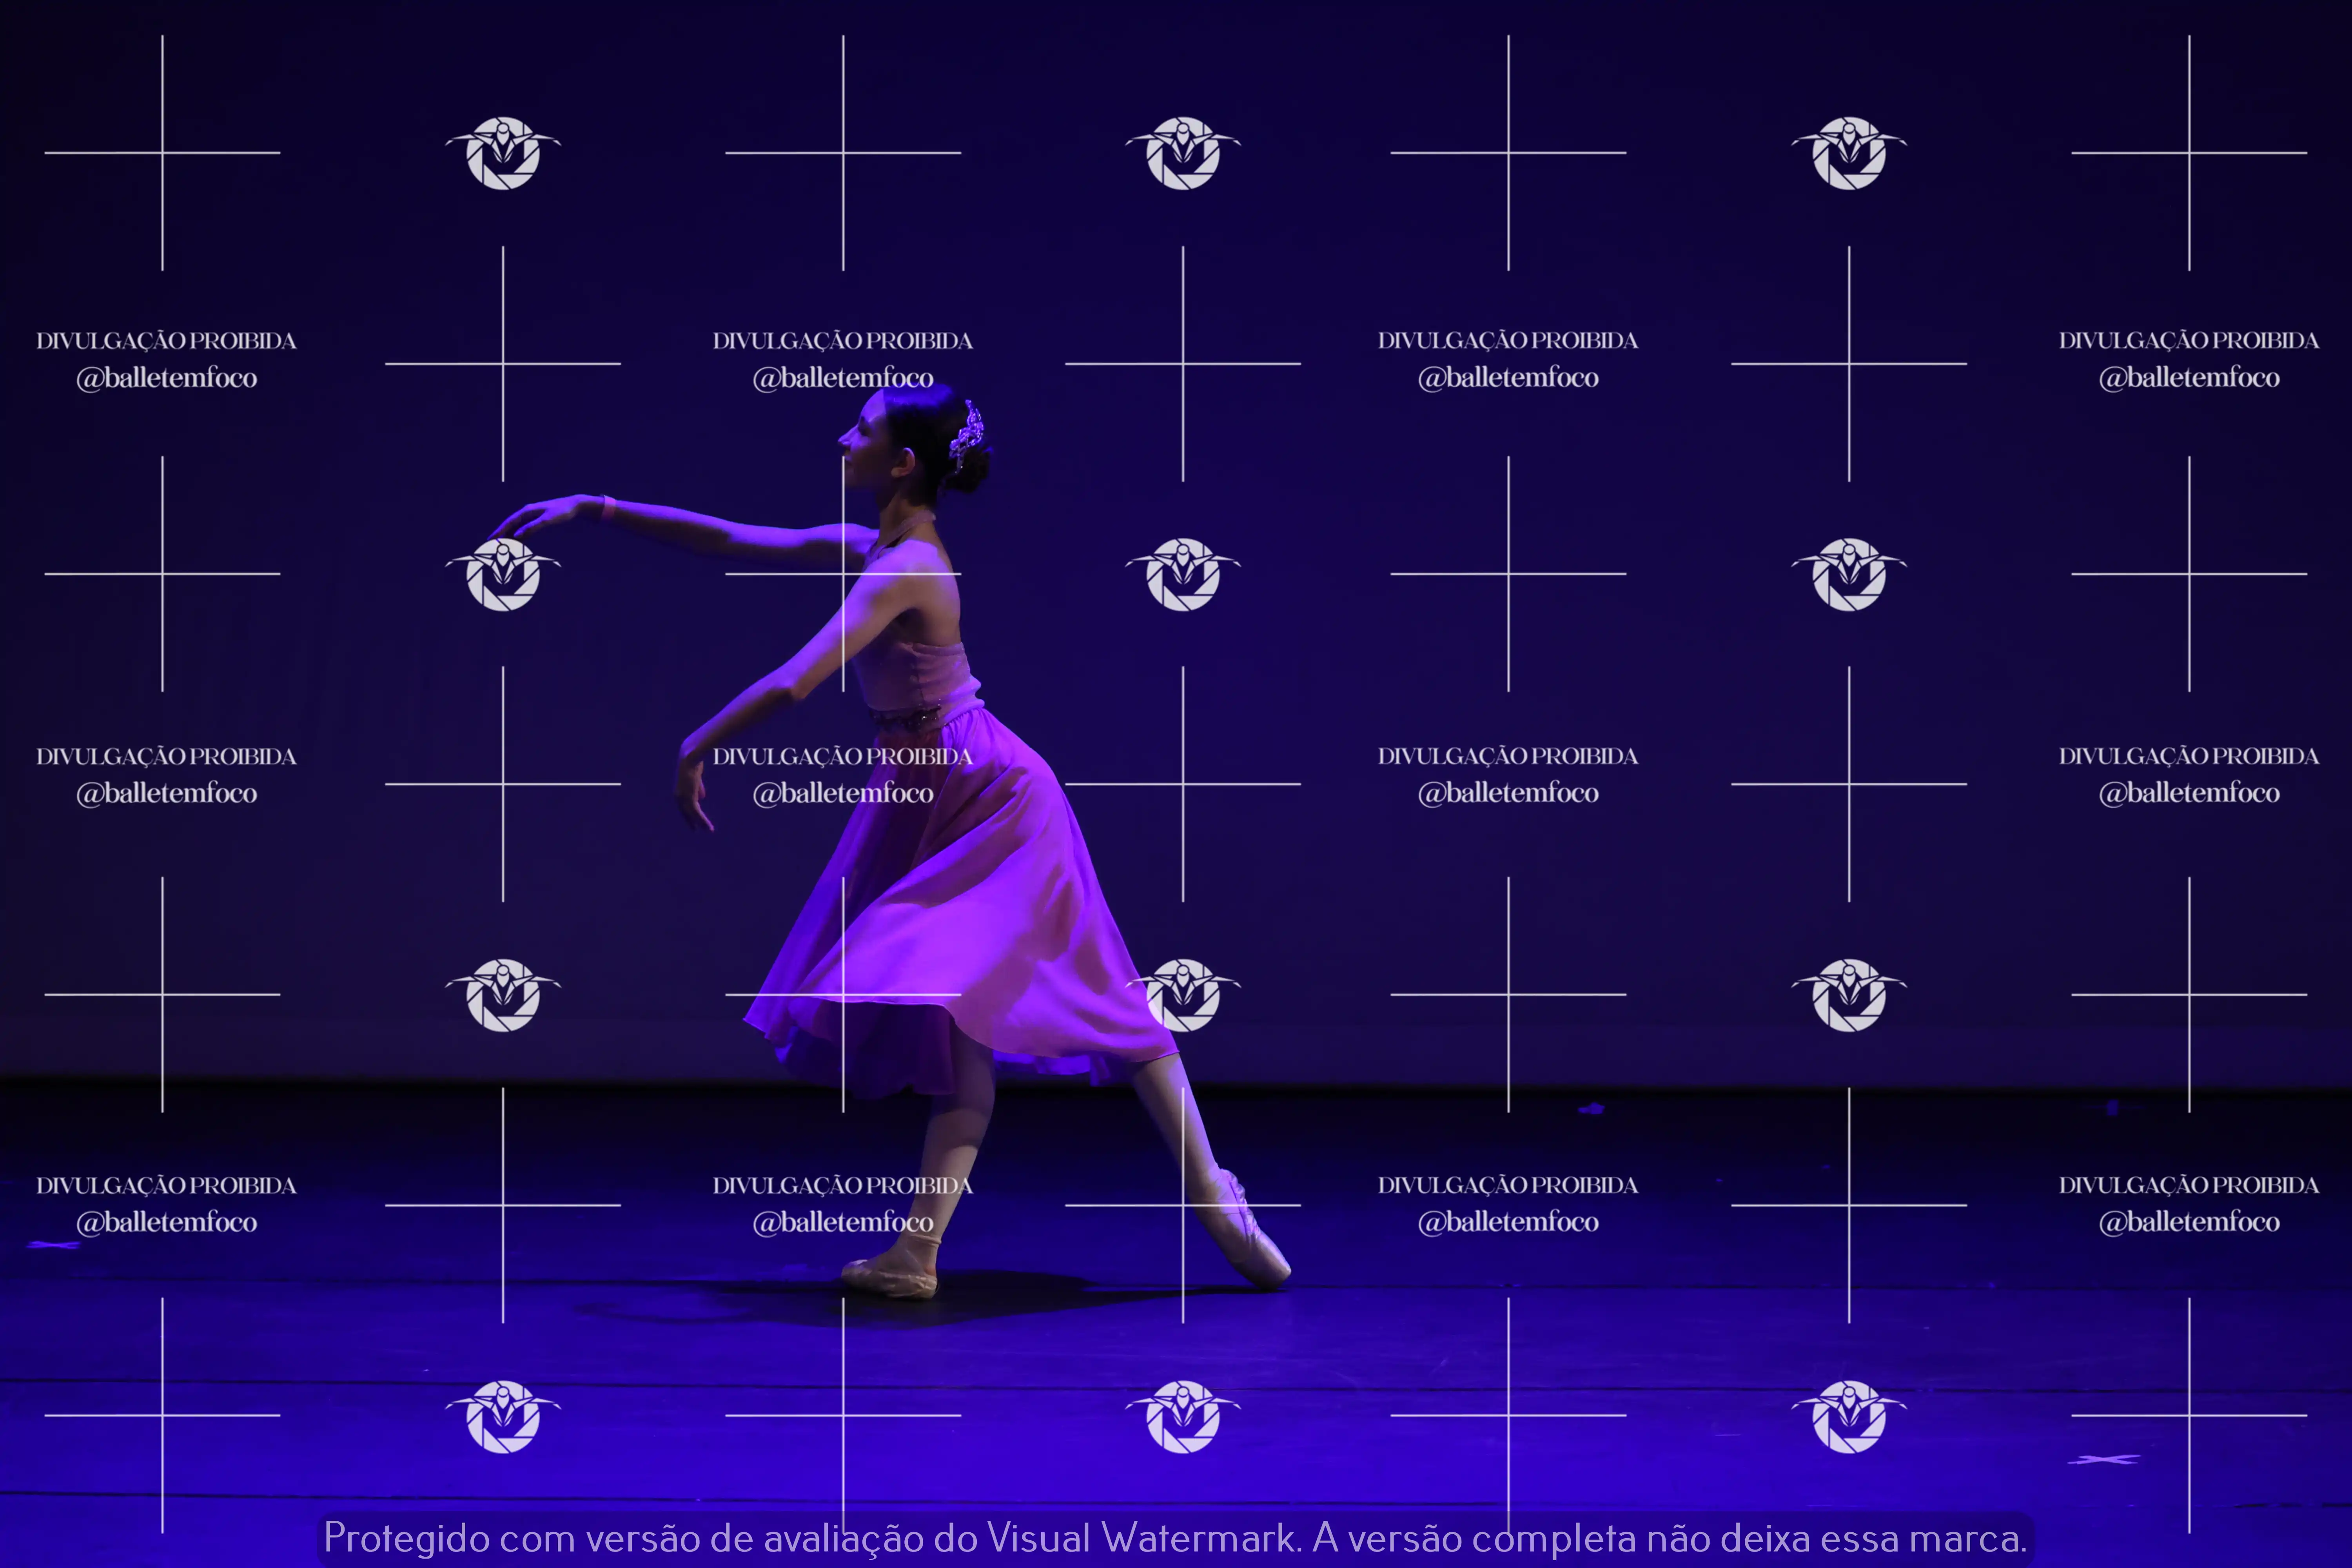The width and height of the screenshot is (2352, 1568).
Task: Click the 'Visual Watermark' words in the bottom banner
Action: pos(1140,1538)
